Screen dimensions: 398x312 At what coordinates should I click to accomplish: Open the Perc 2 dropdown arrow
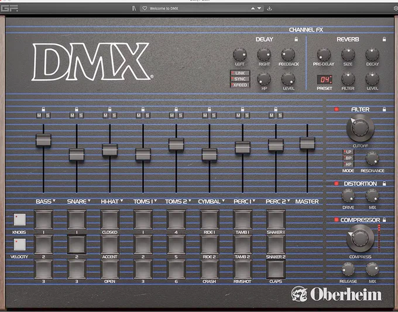point(289,201)
